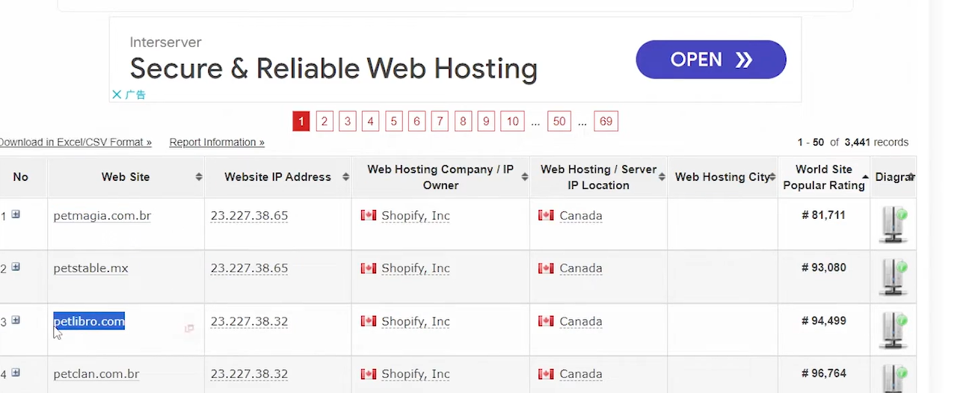Open server diagram icon for petstable.mx

click(x=893, y=277)
